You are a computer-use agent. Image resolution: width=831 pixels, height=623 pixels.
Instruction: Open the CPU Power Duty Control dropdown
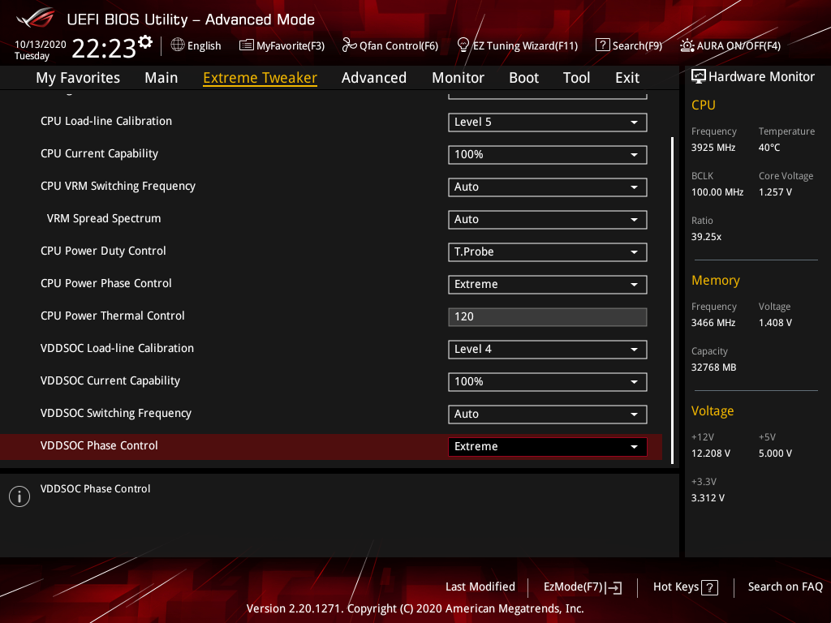click(548, 252)
